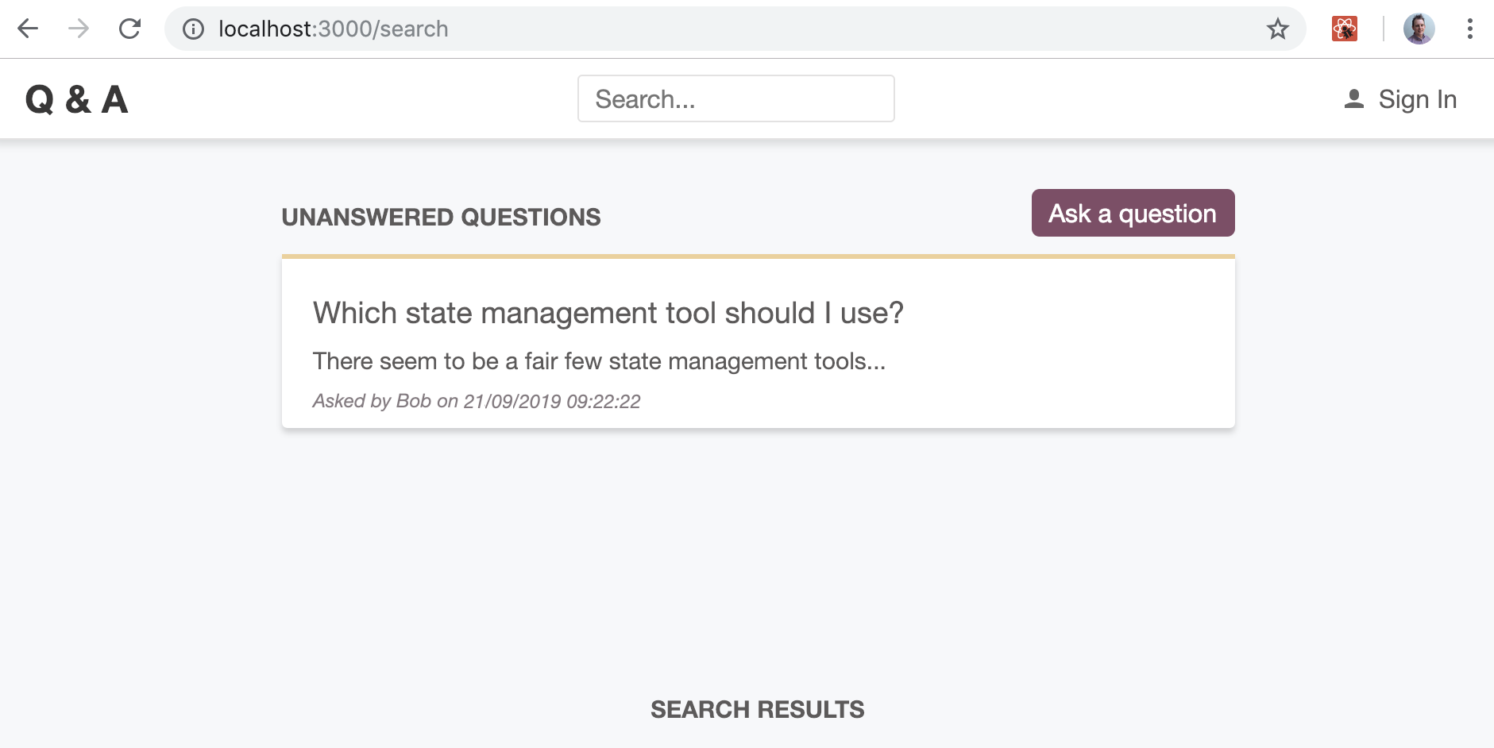Bookmark this page with the star icon
This screenshot has height=748, width=1494.
1277,29
